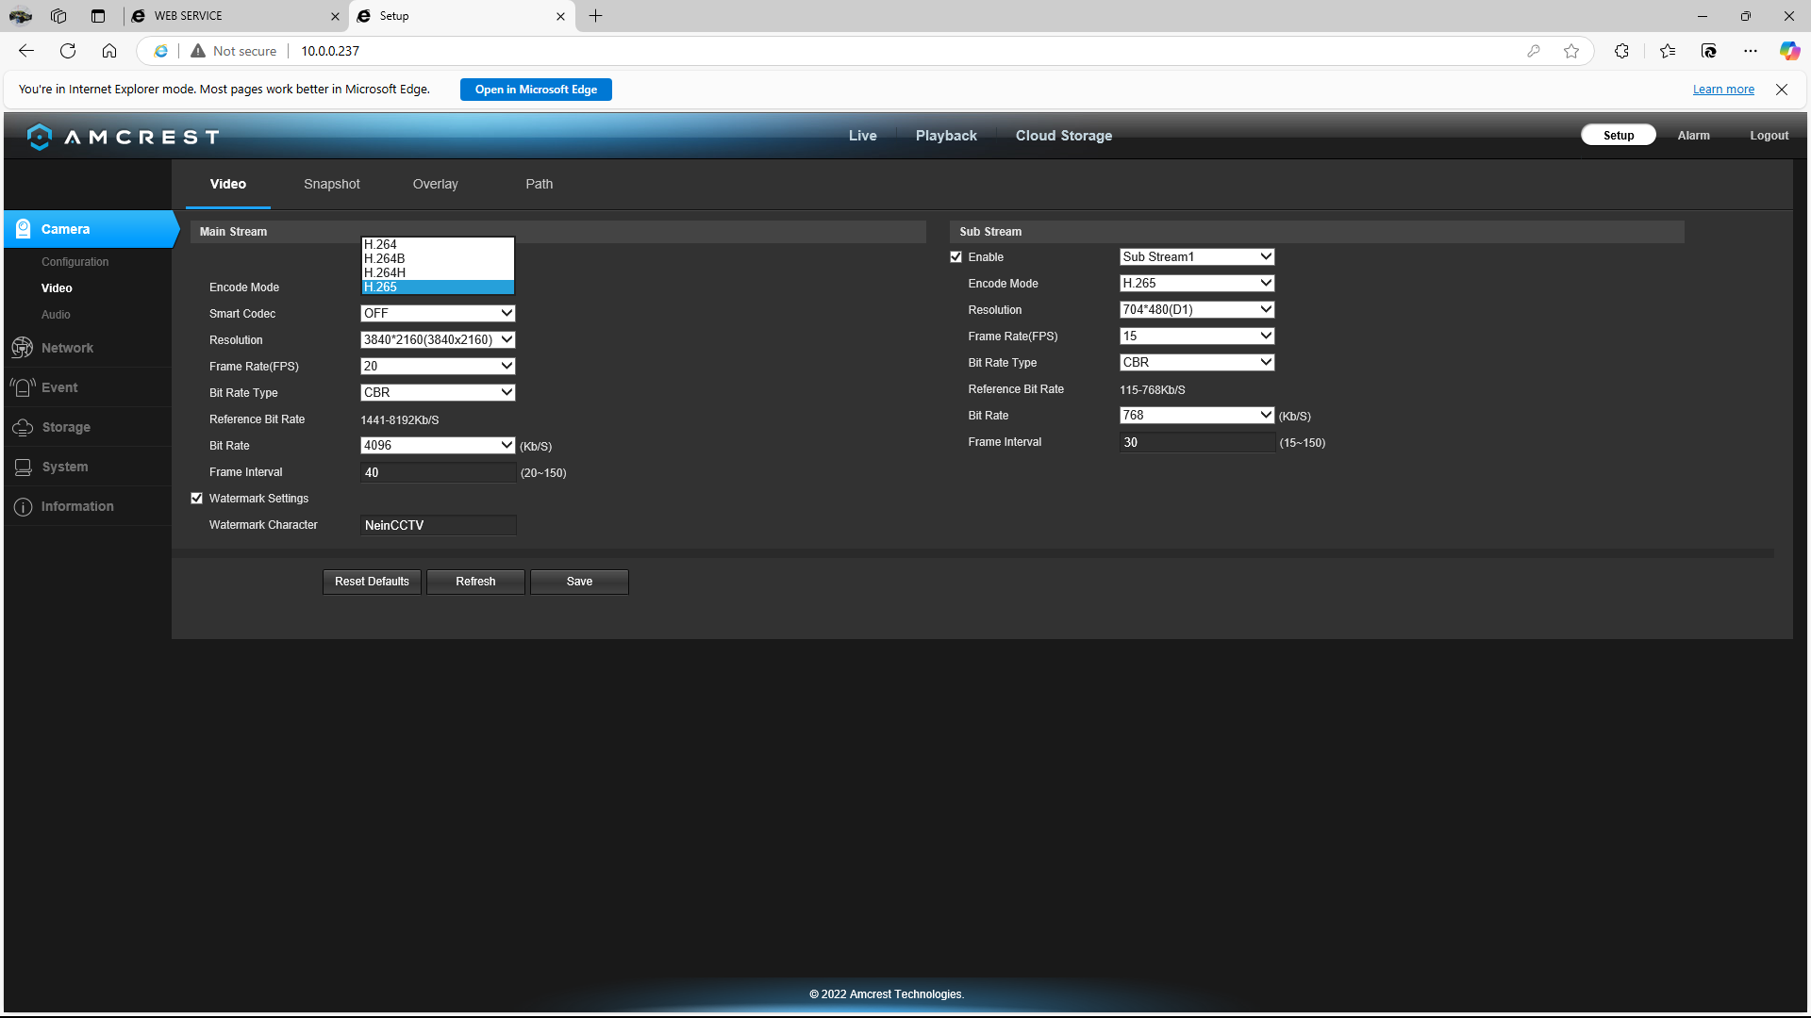Switch to the Overlay tab

coord(435,184)
